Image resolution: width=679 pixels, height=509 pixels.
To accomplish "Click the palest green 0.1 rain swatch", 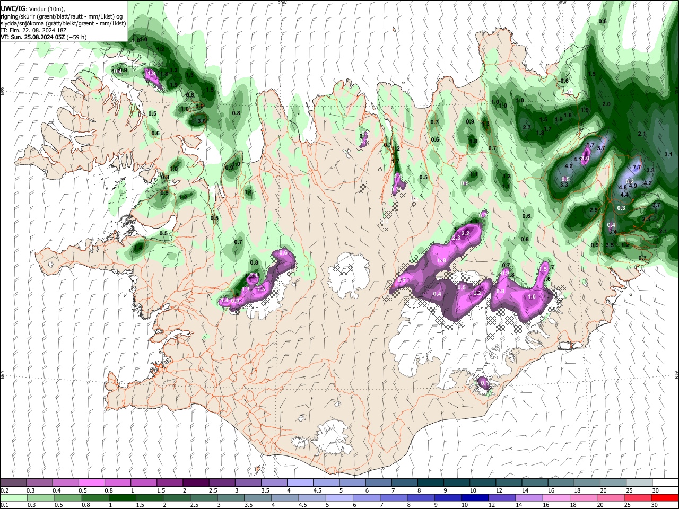I will (13, 497).
